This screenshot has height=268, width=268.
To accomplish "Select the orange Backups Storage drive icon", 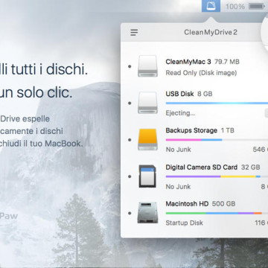I will click(147, 139).
